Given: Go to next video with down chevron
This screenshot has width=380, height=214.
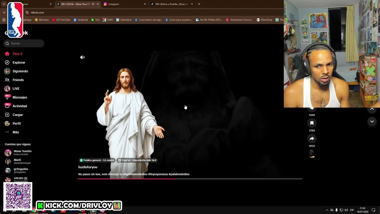Looking at the screenshot, I should pos(372,121).
